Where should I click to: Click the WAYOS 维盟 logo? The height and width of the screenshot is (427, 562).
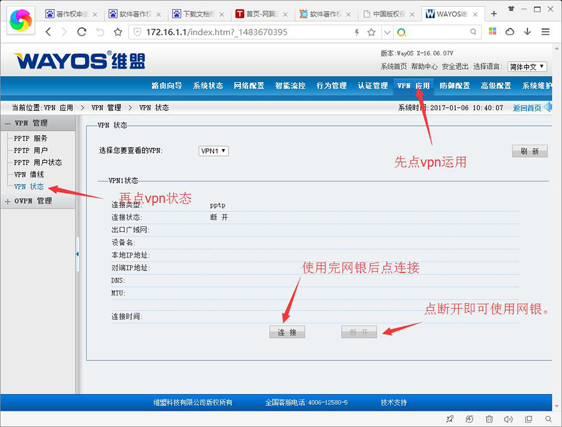coord(79,60)
